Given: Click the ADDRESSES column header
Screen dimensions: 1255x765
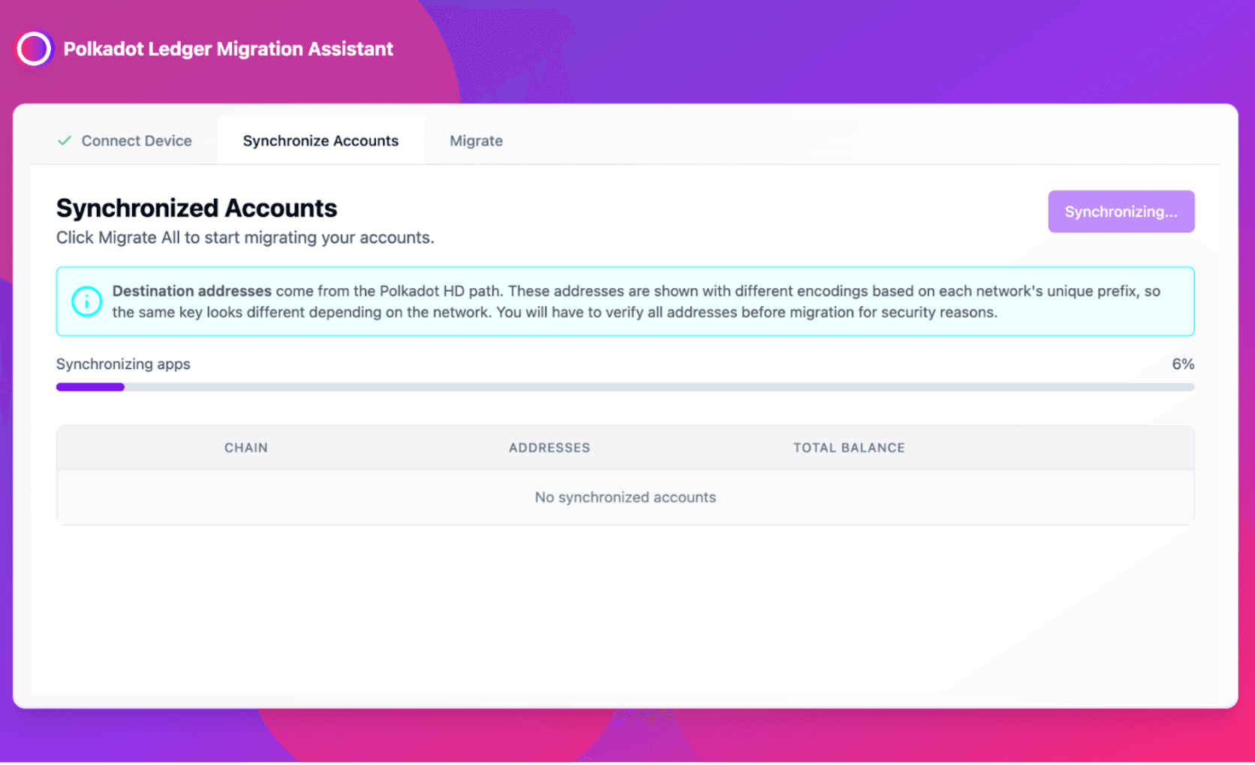Looking at the screenshot, I should click(549, 448).
